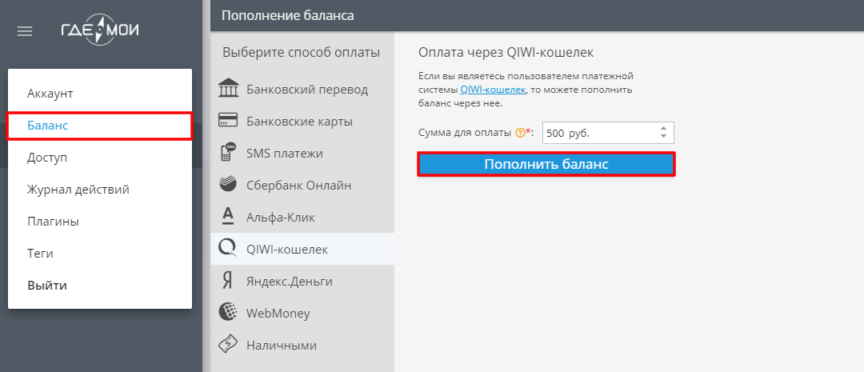Increase payment amount with up arrow

click(663, 129)
